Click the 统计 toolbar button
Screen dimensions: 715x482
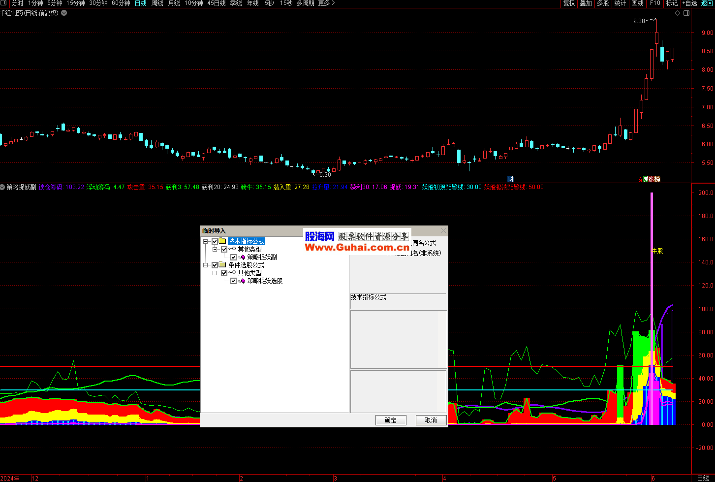[620, 3]
